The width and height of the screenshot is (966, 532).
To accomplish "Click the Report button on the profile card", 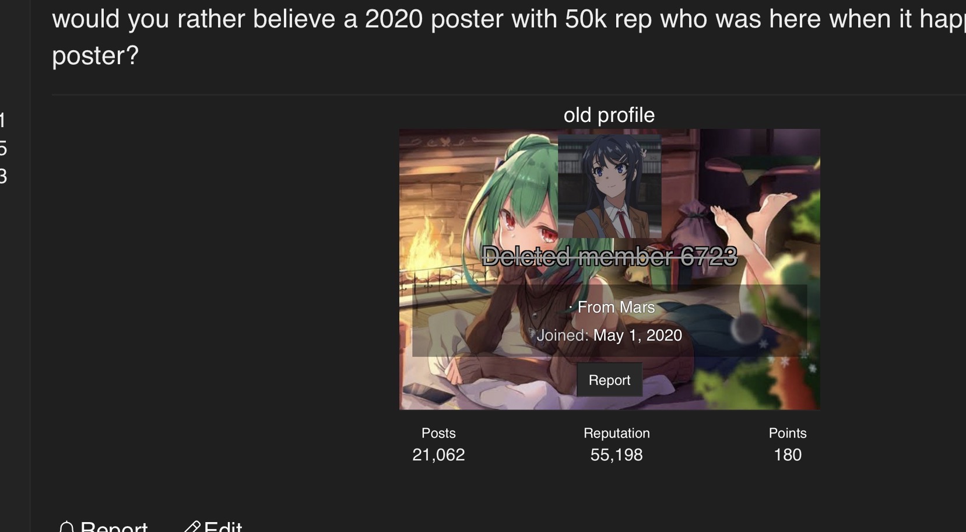I will (x=609, y=380).
